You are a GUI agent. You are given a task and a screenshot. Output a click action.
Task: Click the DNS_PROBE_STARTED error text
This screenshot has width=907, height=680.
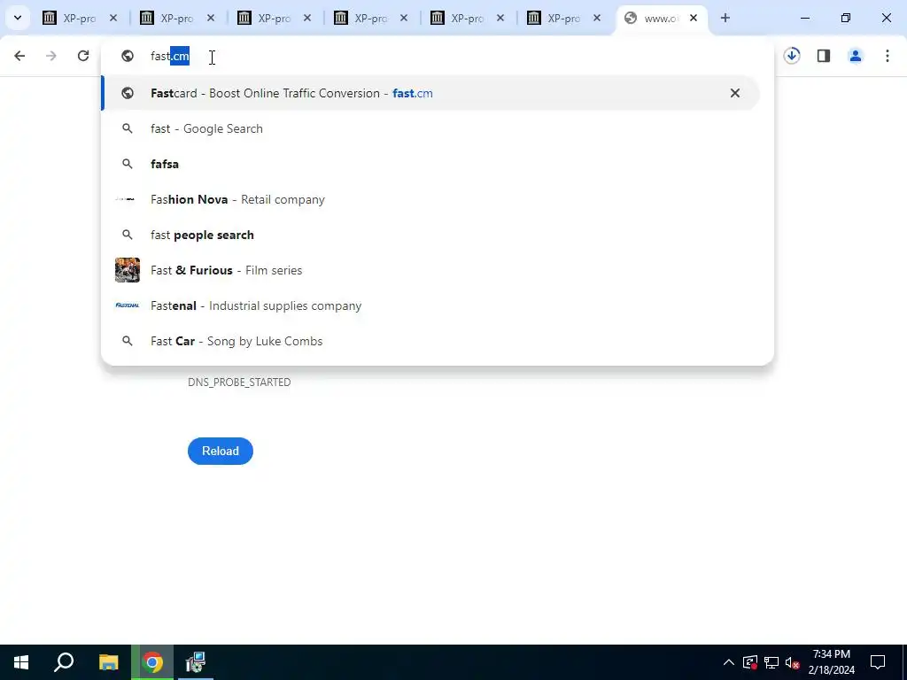[x=239, y=382]
